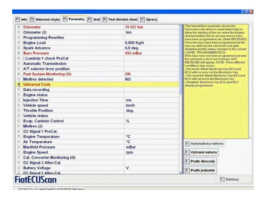Screen dimensions: 266x199
Task: Select the Injection Time row
Action: pyautogui.click(x=97, y=100)
